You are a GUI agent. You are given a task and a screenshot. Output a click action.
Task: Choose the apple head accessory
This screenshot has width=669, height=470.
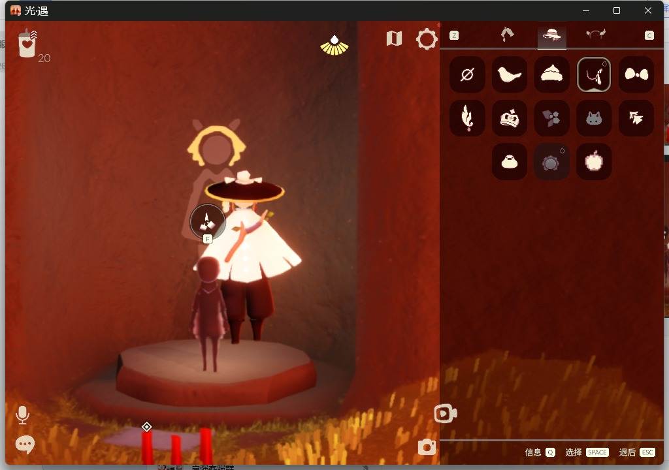(594, 162)
